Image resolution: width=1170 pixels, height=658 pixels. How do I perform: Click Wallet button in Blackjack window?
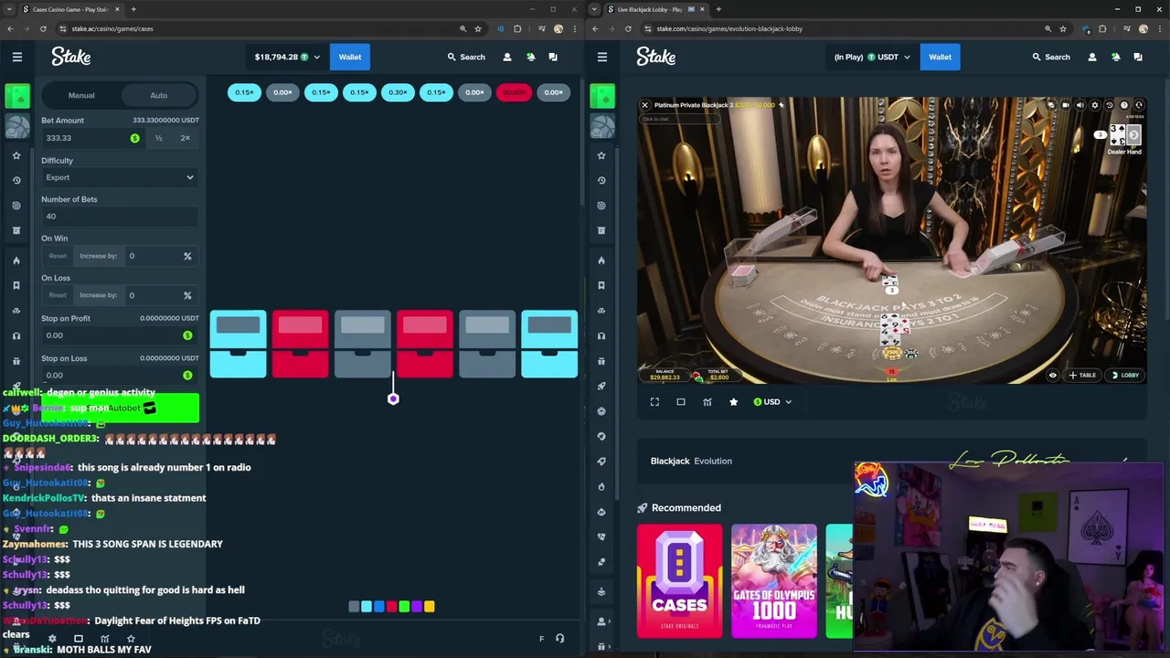coord(940,57)
